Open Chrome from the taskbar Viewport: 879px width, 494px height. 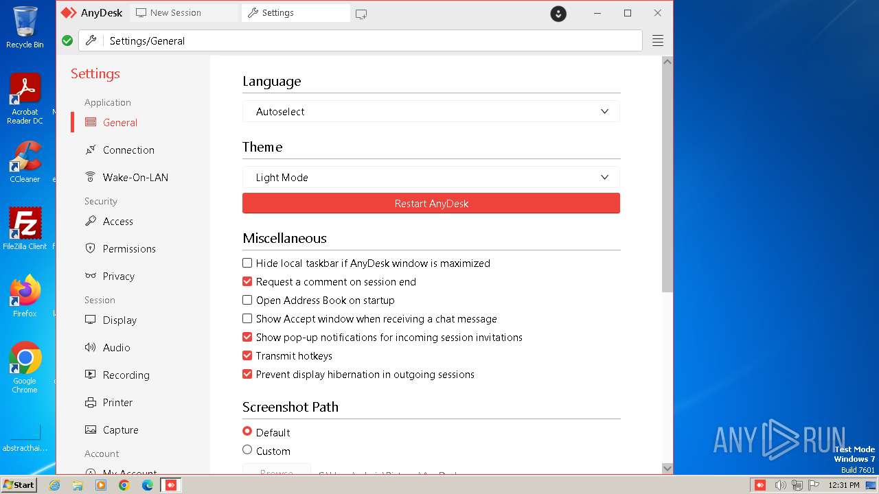(124, 485)
